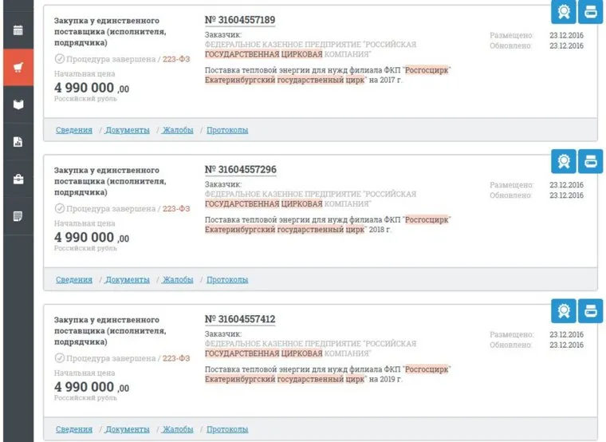Click the briefcase icon in the sidebar
This screenshot has height=442, width=606.
[18, 179]
